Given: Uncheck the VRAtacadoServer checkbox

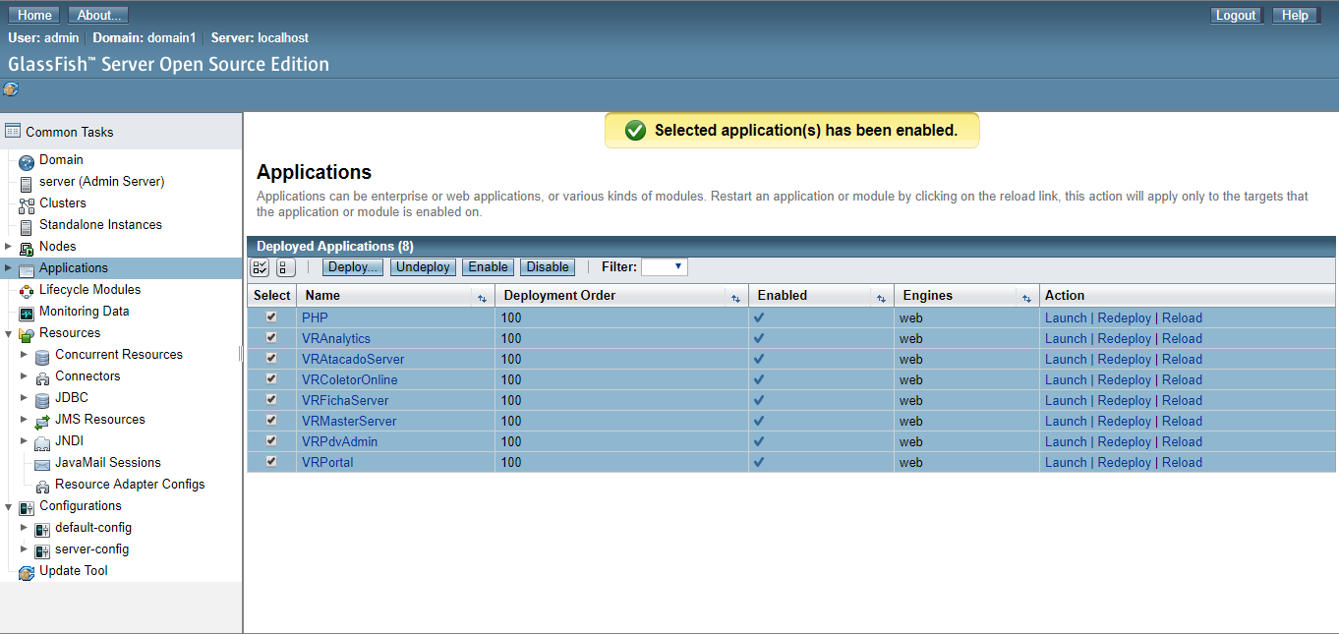Looking at the screenshot, I should click(271, 358).
